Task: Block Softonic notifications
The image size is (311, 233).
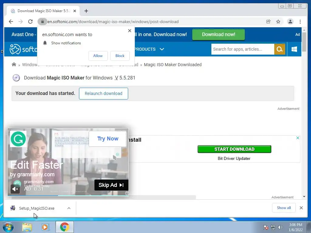Action: [120, 56]
